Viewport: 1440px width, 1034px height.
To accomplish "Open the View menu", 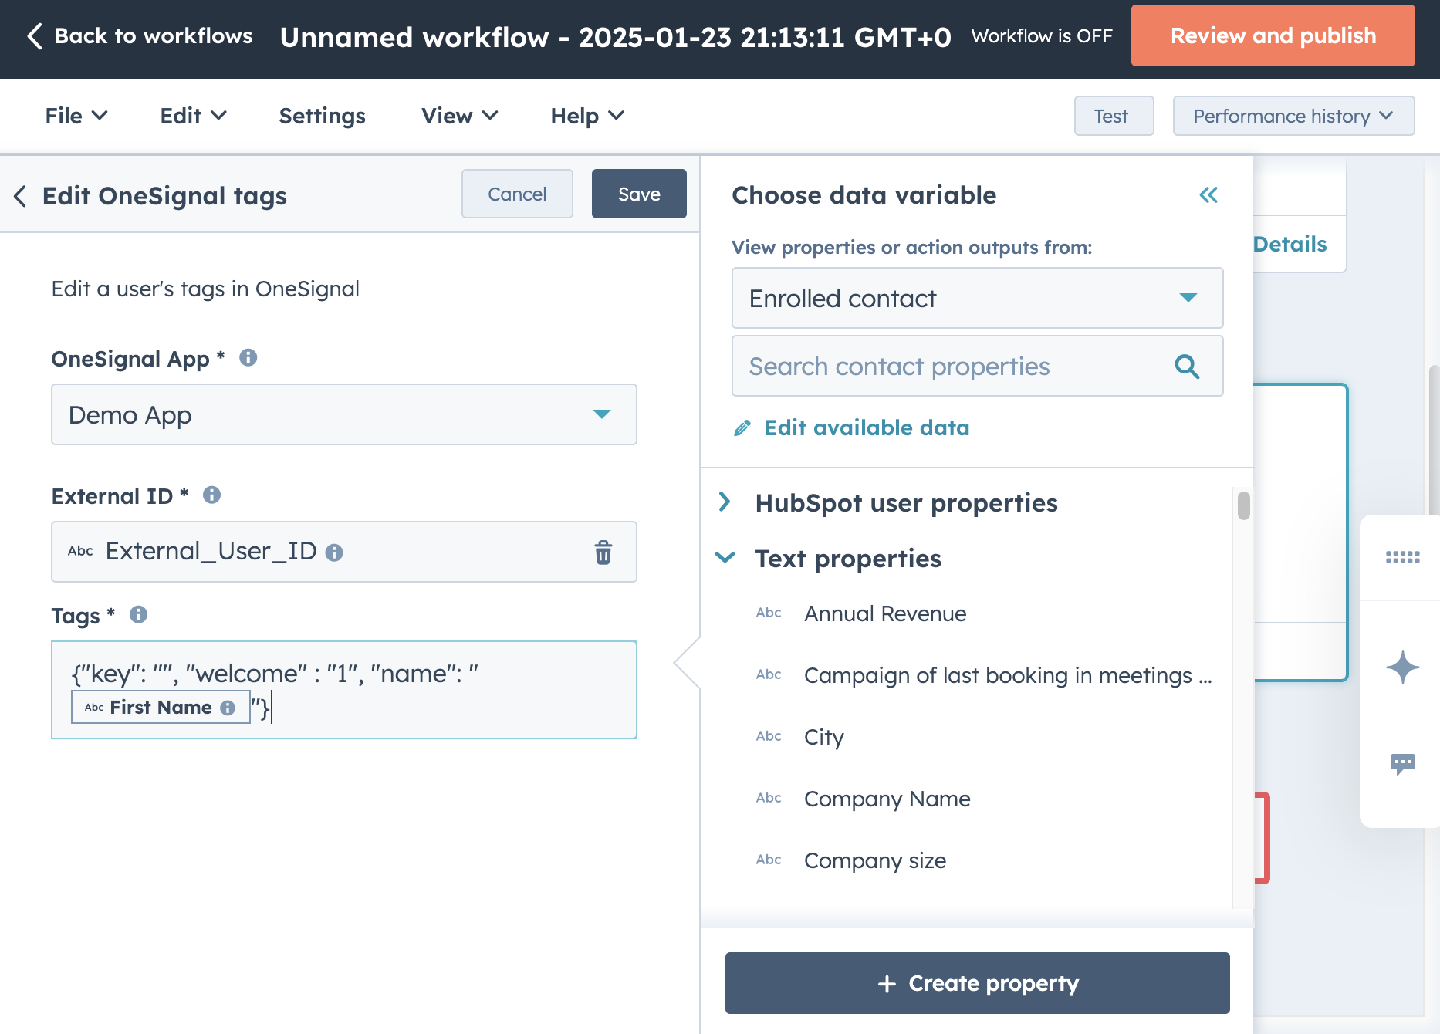I will pyautogui.click(x=459, y=116).
